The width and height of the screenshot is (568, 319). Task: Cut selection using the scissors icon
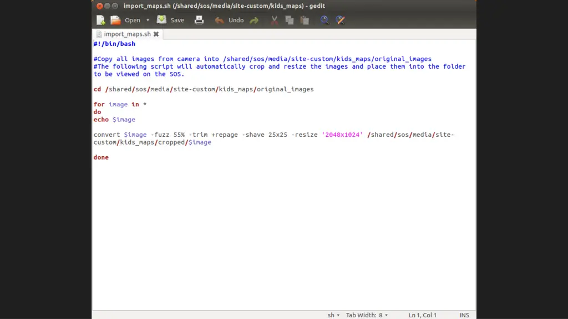[275, 20]
